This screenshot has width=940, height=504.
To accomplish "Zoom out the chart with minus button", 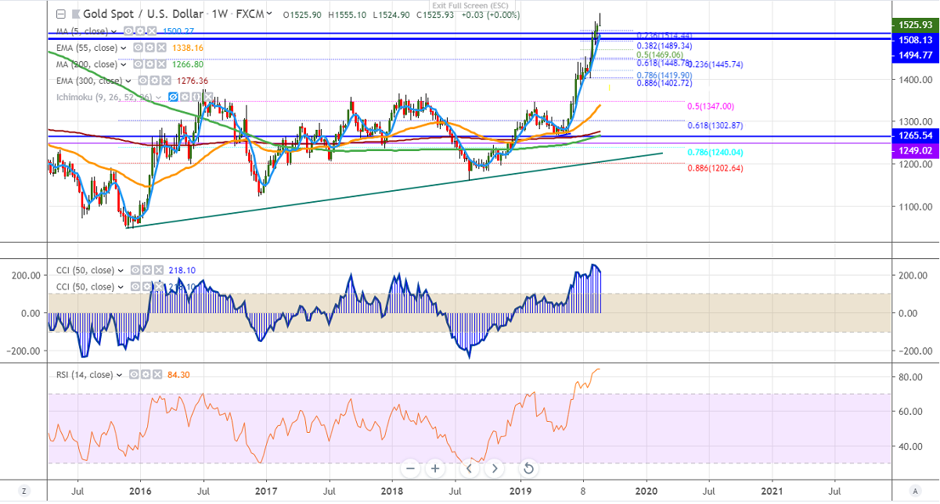I will [x=411, y=469].
